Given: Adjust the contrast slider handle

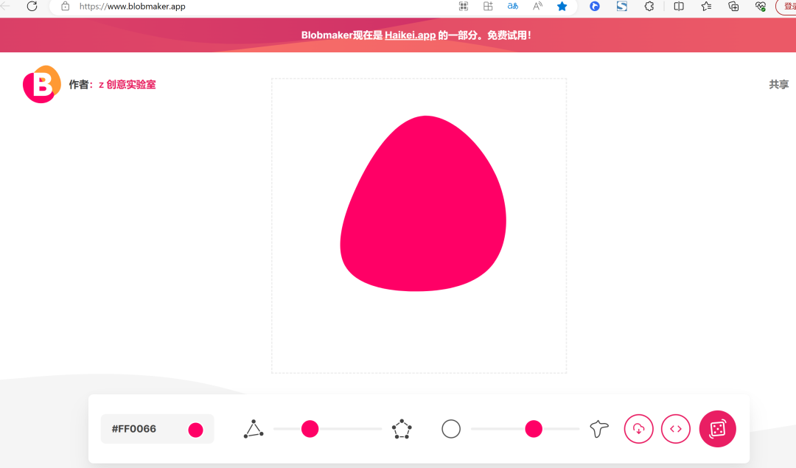Looking at the screenshot, I should [534, 429].
